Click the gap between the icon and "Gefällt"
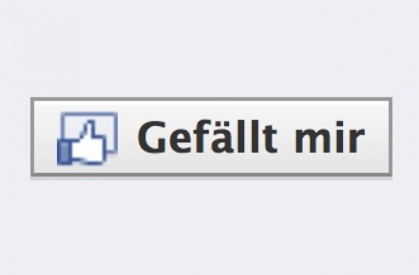Screen dimensions: 419x275 click(x=128, y=137)
